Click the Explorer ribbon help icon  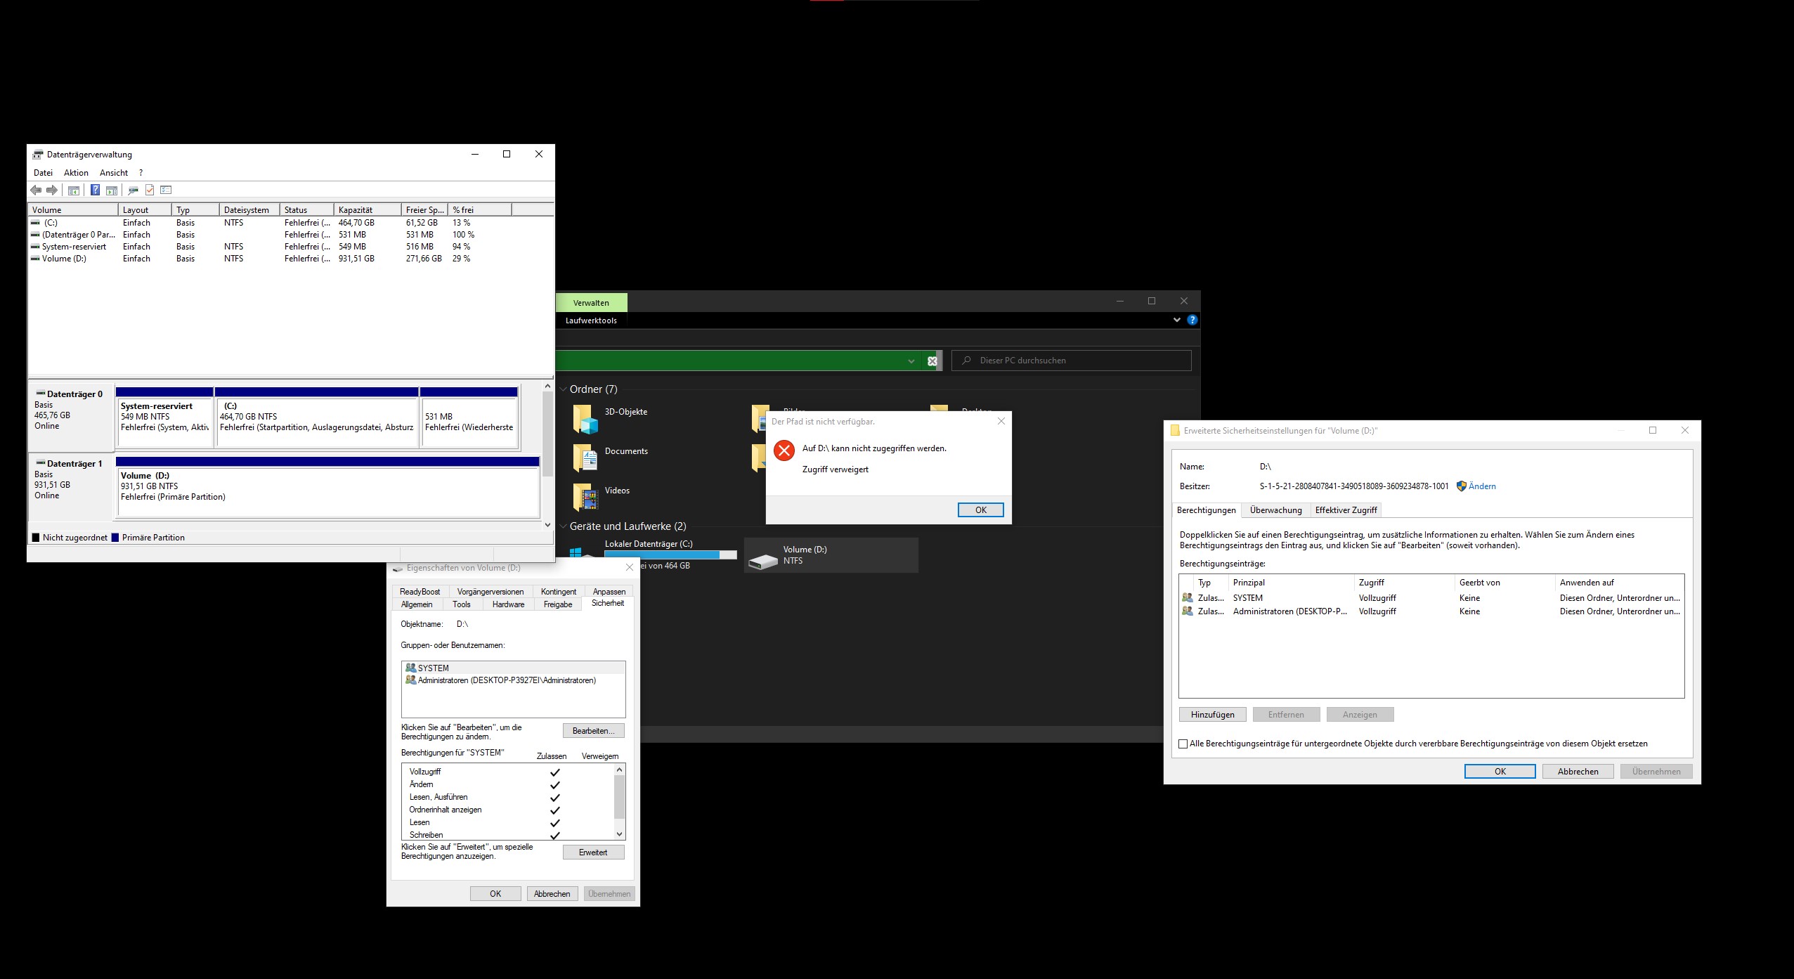pos(1192,320)
